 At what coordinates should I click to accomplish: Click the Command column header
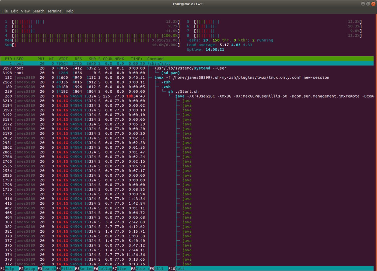pos(156,59)
